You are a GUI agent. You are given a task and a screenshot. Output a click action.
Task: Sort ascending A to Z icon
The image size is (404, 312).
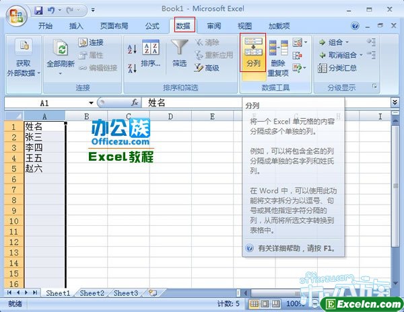tap(132, 49)
